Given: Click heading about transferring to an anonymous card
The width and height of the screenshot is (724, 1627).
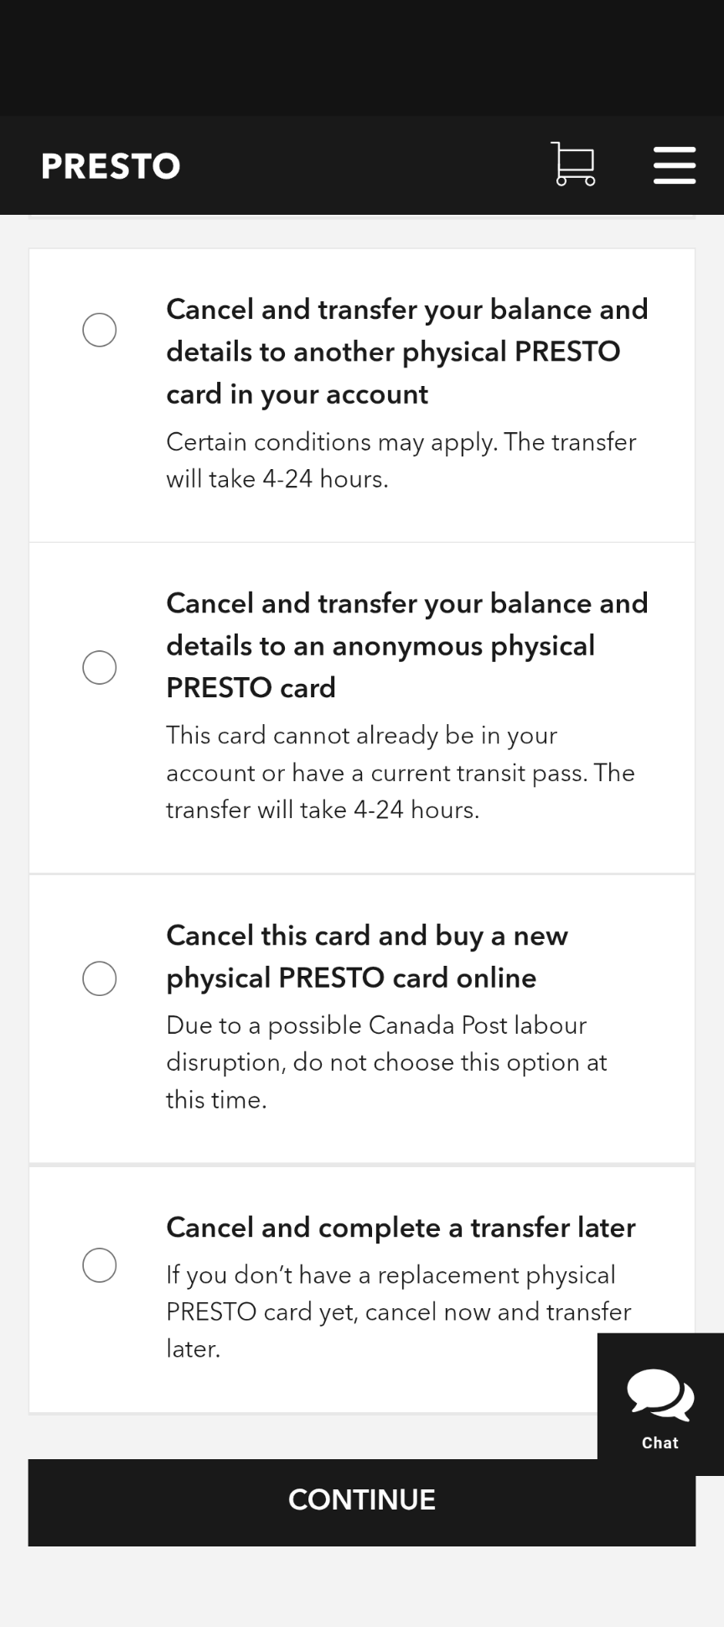Looking at the screenshot, I should (x=406, y=645).
